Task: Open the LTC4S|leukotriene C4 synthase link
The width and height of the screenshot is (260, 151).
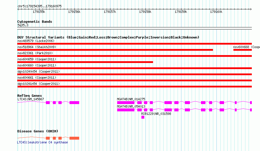Action: point(42,142)
